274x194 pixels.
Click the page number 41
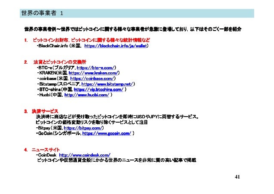click(x=237, y=177)
